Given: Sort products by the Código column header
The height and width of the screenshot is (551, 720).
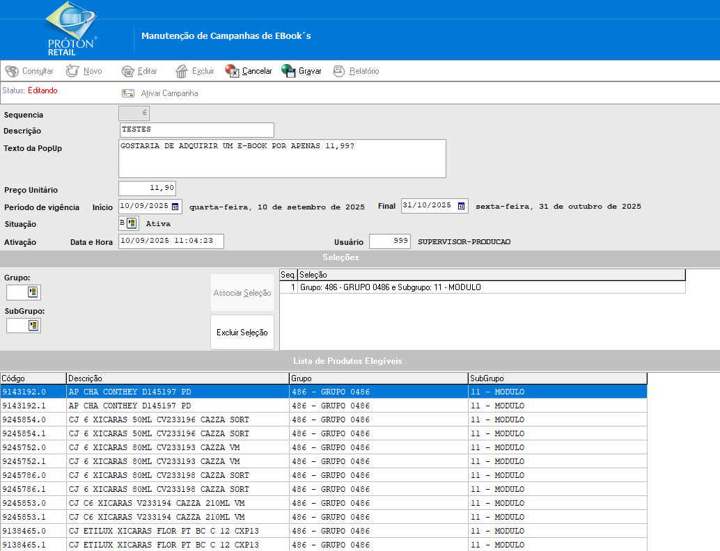Looking at the screenshot, I should [x=33, y=378].
